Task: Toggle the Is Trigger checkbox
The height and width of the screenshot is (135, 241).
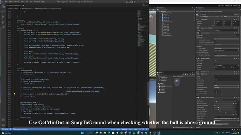Action: tap(215, 63)
